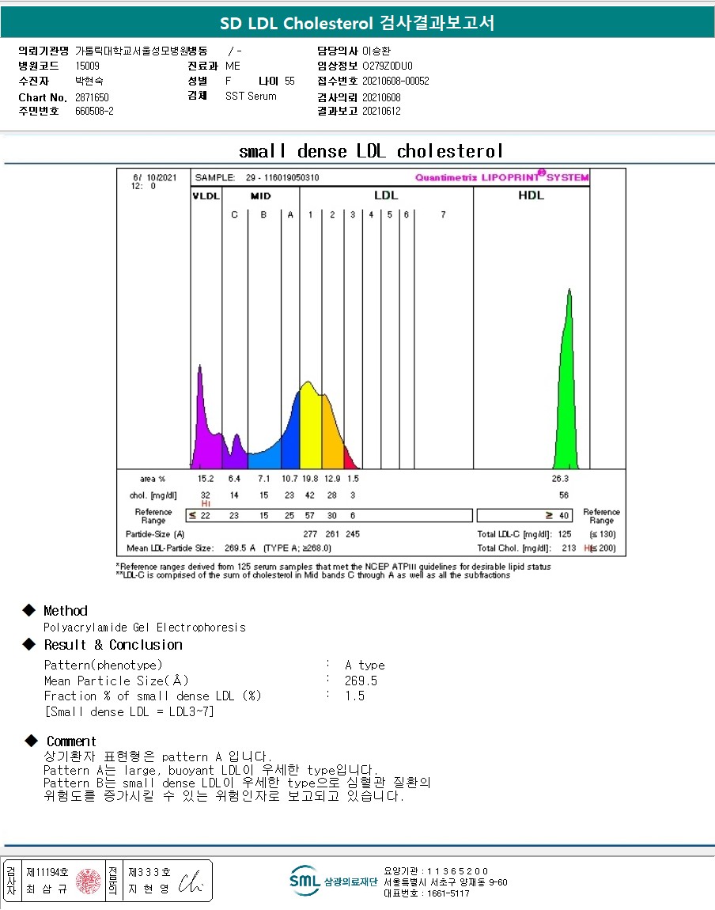Click the 검사의뢰 date 20210608
This screenshot has height=910, width=715.
(x=381, y=97)
